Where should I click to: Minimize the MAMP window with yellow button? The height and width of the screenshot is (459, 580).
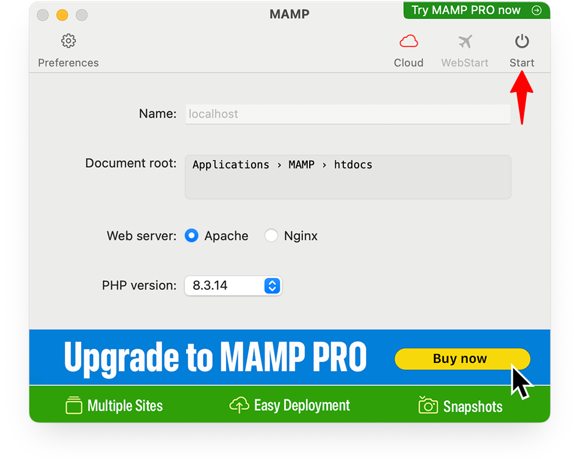point(62,15)
